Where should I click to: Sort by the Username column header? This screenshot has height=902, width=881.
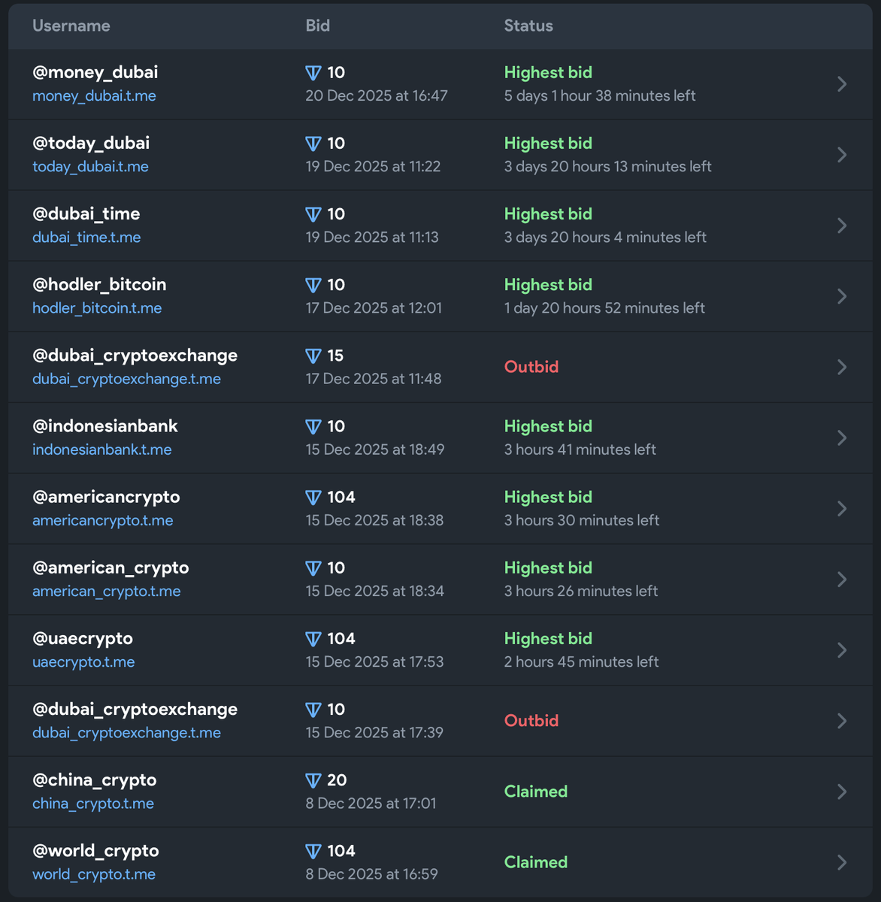[x=71, y=26]
